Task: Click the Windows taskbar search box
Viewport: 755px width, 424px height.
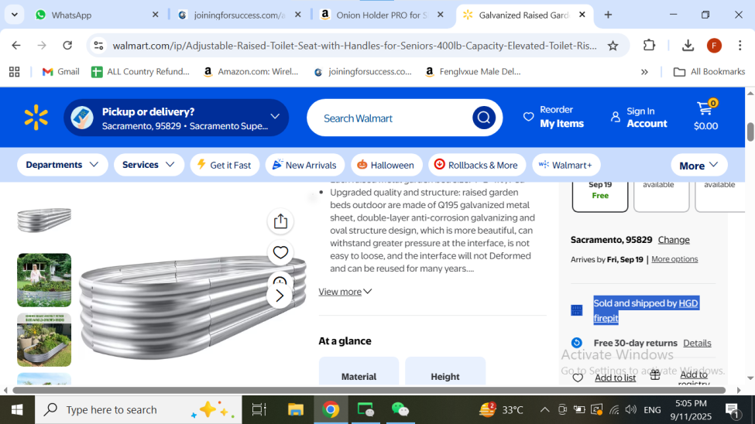Action: click(138, 409)
